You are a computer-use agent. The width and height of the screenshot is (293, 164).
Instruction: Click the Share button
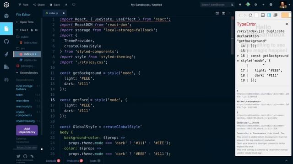click(x=39, y=5)
